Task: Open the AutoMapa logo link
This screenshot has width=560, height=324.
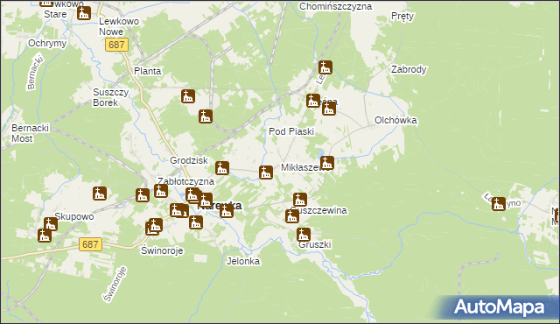Action: (499, 307)
